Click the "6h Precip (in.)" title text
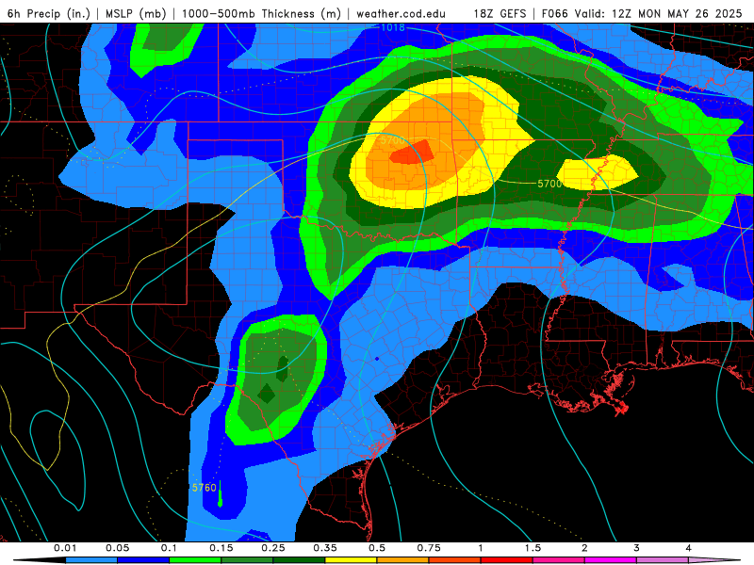 (x=49, y=13)
